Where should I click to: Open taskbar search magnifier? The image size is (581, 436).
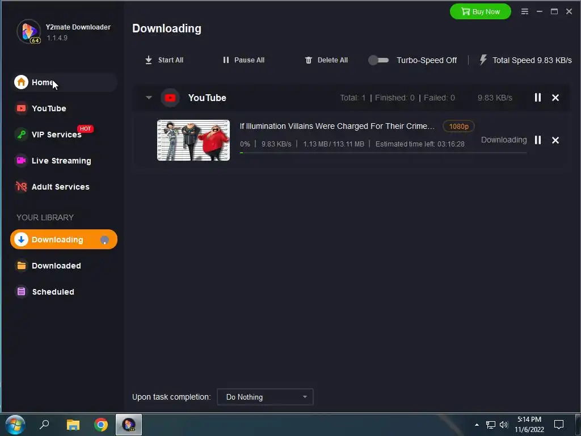44,424
